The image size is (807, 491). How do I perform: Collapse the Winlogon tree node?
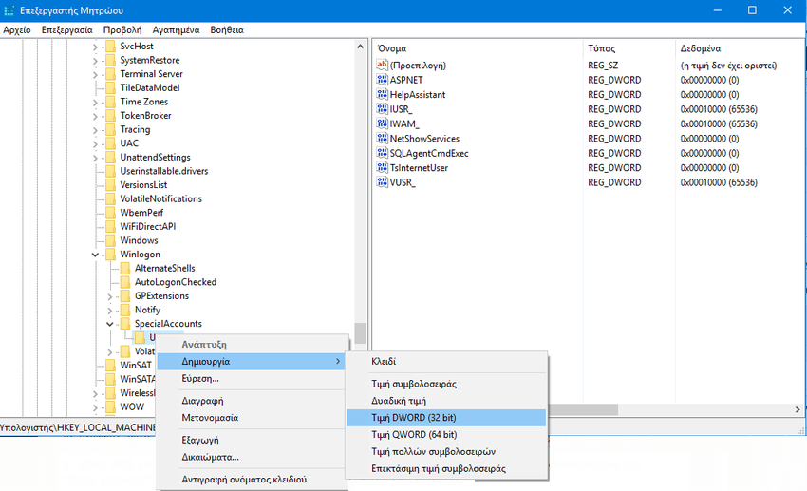coord(96,255)
